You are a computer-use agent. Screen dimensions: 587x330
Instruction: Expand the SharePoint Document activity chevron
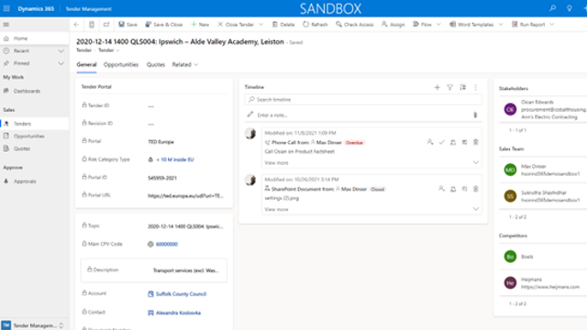coord(476,209)
